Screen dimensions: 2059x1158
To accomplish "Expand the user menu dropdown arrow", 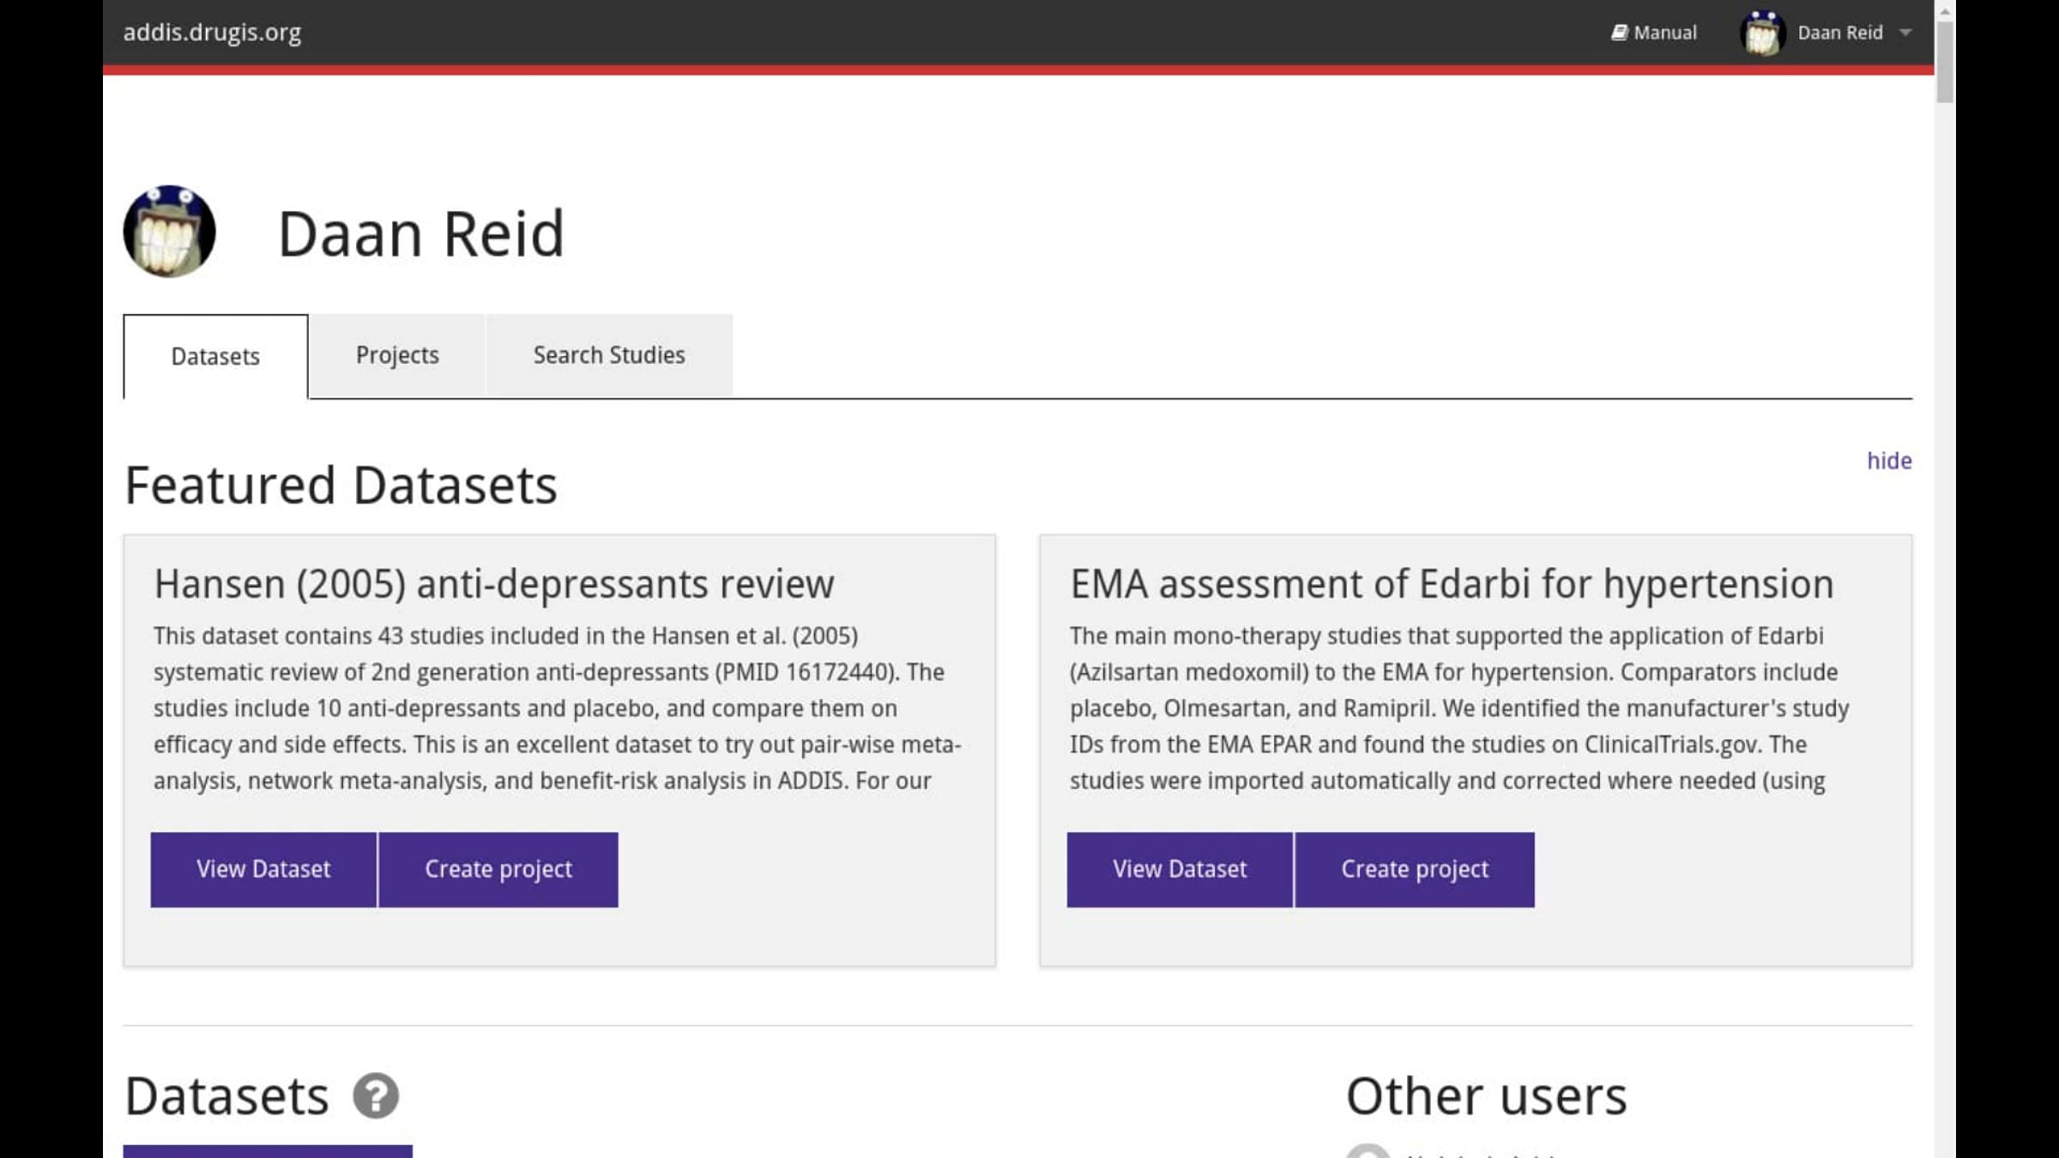I will 1905,33.
